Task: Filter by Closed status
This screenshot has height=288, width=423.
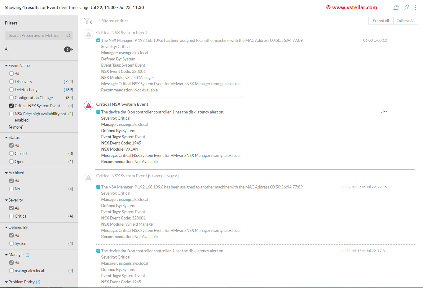Action: click(11, 153)
